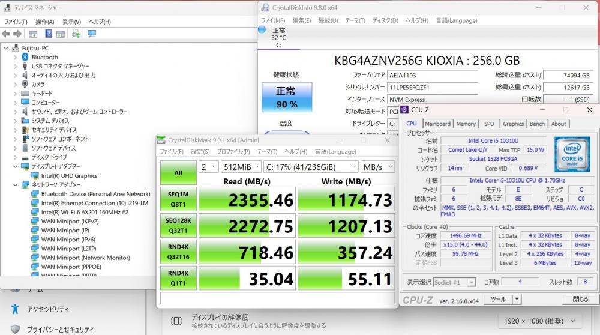
Task: Open 操作(A) menu in Device Manager
Action: (45, 22)
